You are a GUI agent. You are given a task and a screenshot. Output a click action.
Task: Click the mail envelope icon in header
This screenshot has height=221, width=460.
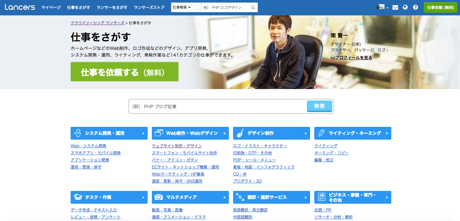[395, 7]
